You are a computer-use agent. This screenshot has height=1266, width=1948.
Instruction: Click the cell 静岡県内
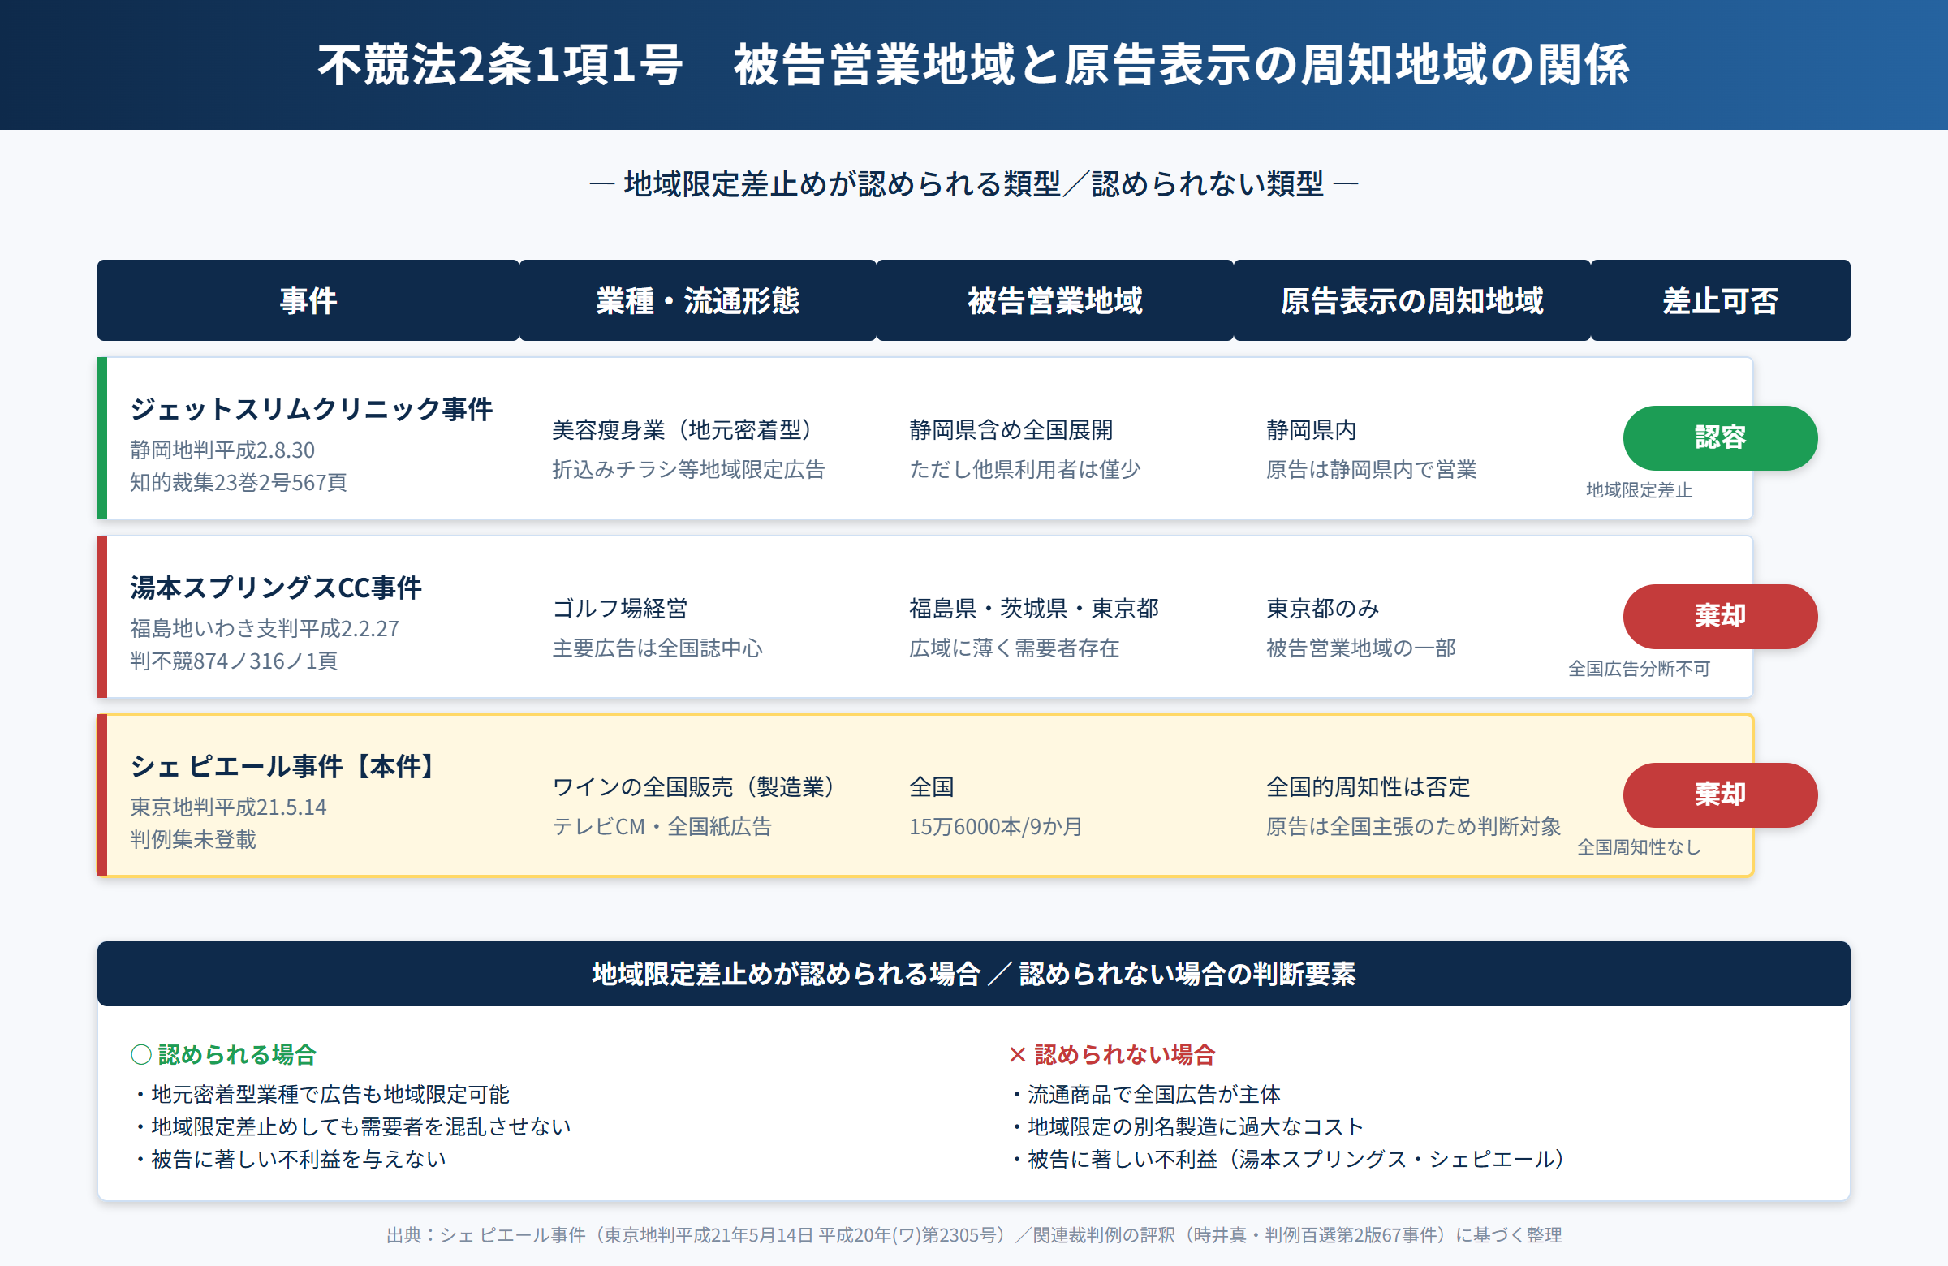tap(1311, 429)
